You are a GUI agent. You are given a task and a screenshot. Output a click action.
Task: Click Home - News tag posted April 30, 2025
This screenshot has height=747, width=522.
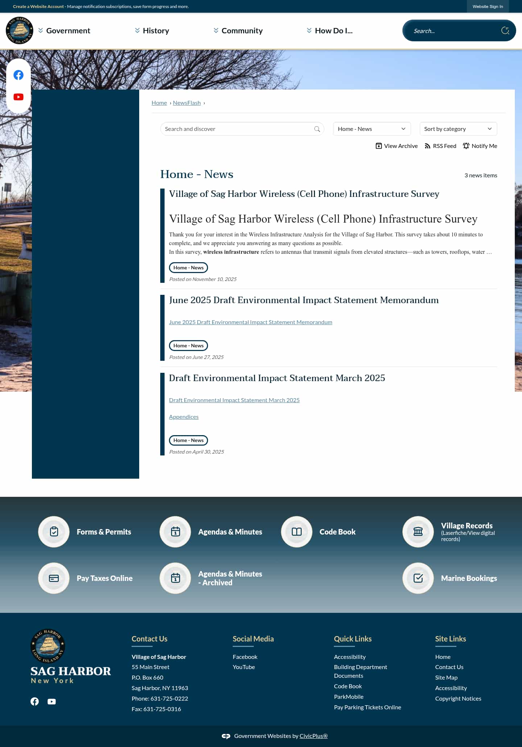188,440
